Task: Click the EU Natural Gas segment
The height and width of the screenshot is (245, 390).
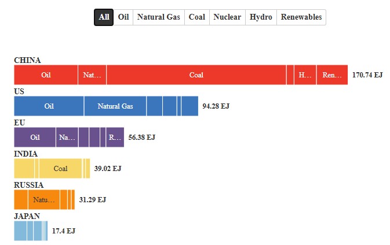Action: (x=67, y=138)
